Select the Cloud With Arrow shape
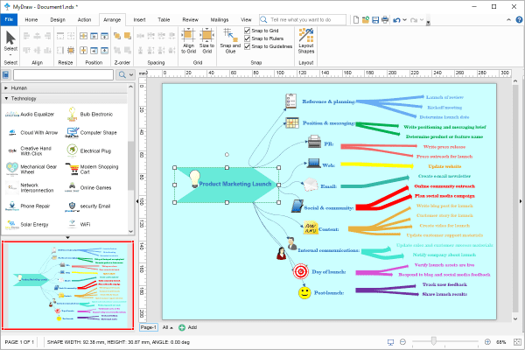The image size is (525, 350). tap(32, 133)
